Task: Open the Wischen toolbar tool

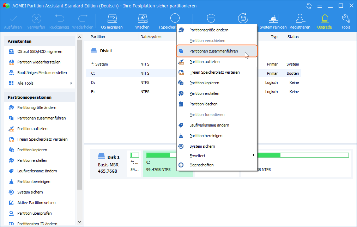Action: pyautogui.click(x=142, y=21)
